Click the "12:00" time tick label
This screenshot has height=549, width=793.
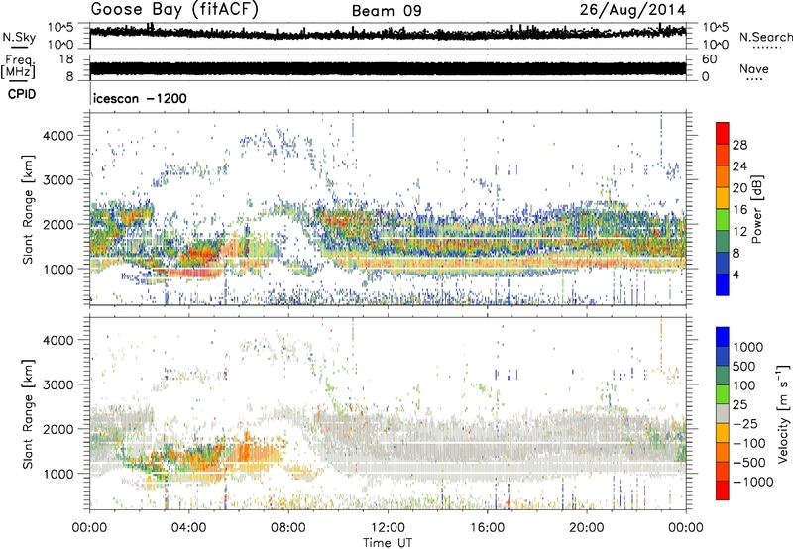388,528
